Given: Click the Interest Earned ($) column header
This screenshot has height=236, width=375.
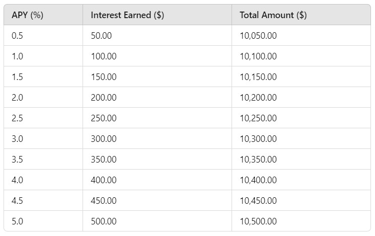Looking at the screenshot, I should [x=157, y=15].
